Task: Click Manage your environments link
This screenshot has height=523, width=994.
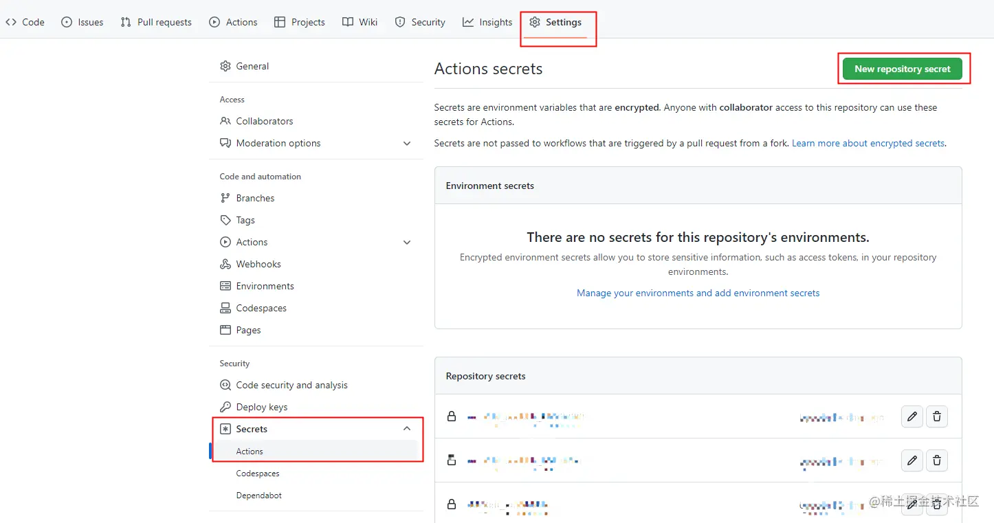Action: pos(698,293)
